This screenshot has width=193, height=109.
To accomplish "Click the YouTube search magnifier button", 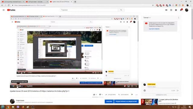I will 121,10.
